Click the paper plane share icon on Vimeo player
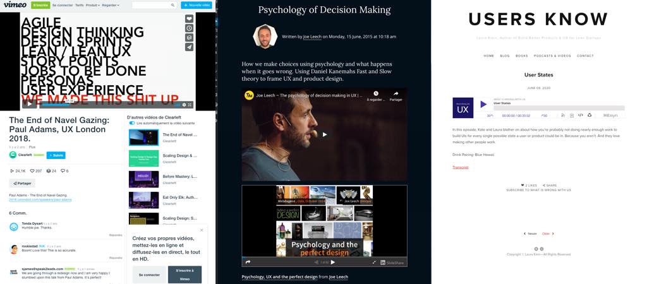The image size is (647, 284). (x=189, y=47)
